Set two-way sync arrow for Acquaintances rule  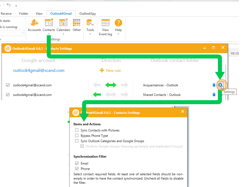[x=111, y=85]
